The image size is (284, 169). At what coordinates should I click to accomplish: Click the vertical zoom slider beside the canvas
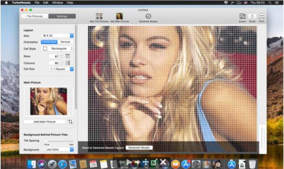pos(262,139)
